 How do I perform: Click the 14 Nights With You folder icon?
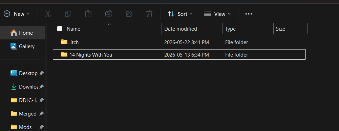(64, 54)
